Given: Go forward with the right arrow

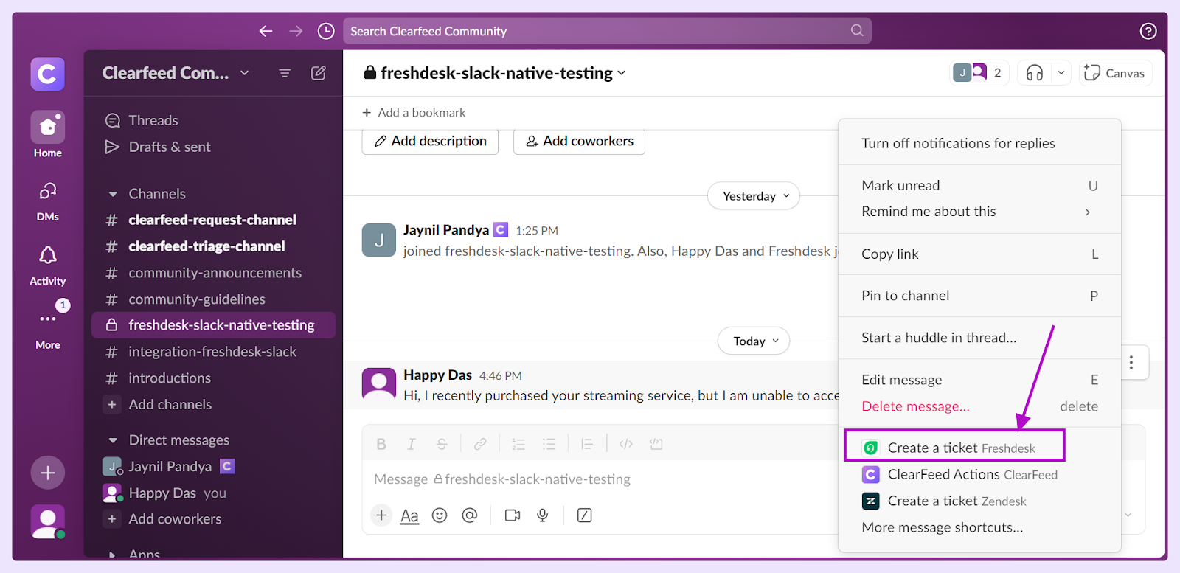Looking at the screenshot, I should [296, 31].
